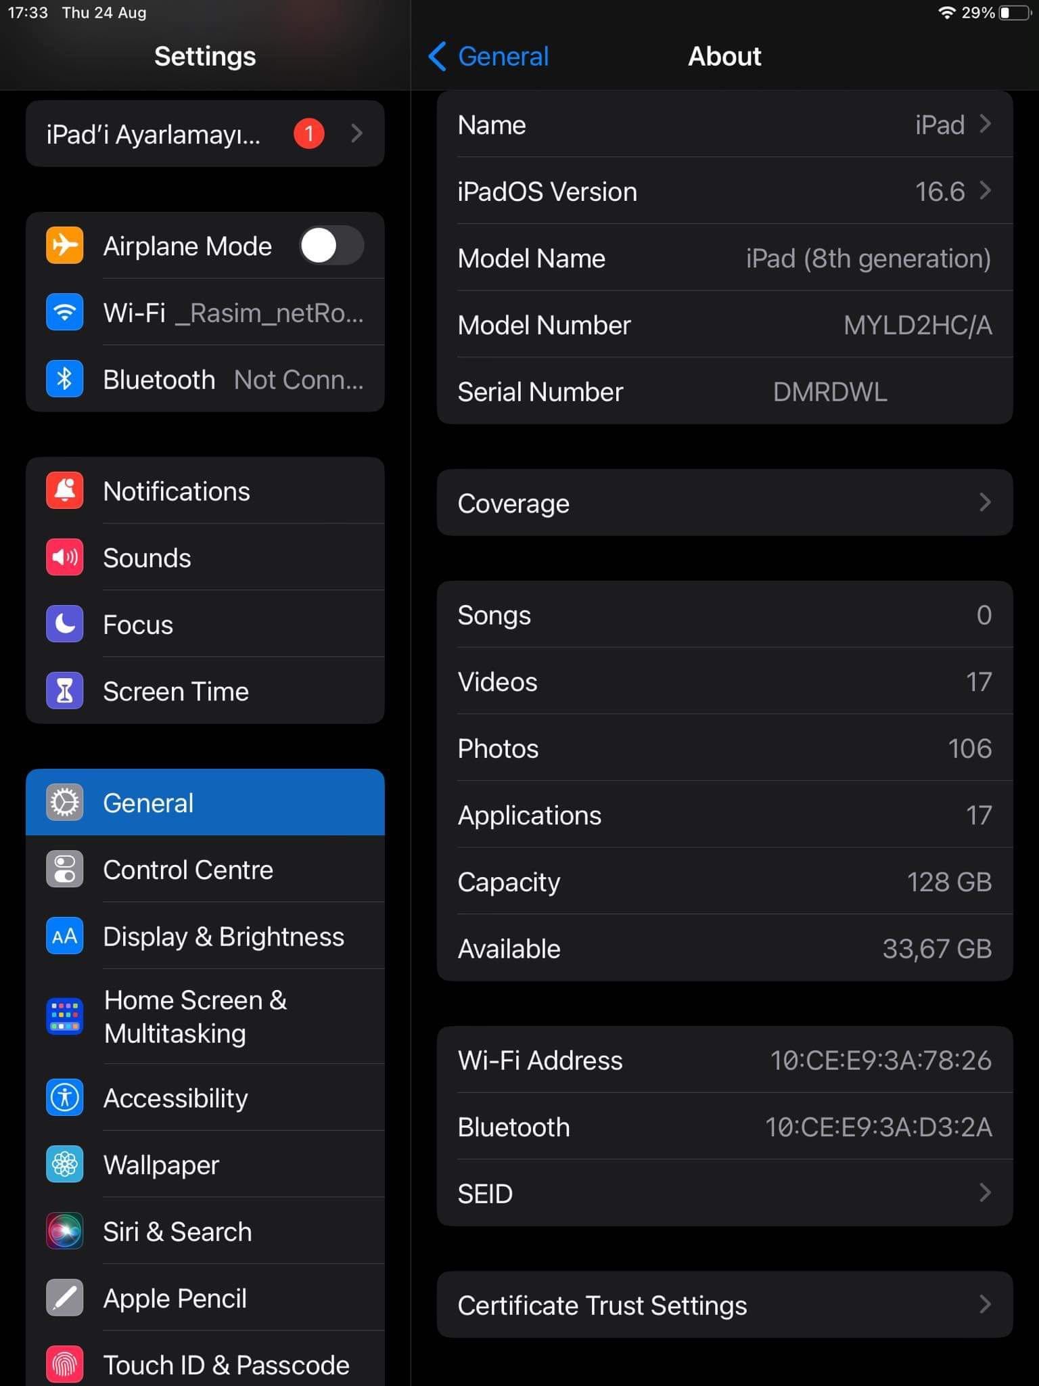Tap the Notifications bell icon

[64, 491]
